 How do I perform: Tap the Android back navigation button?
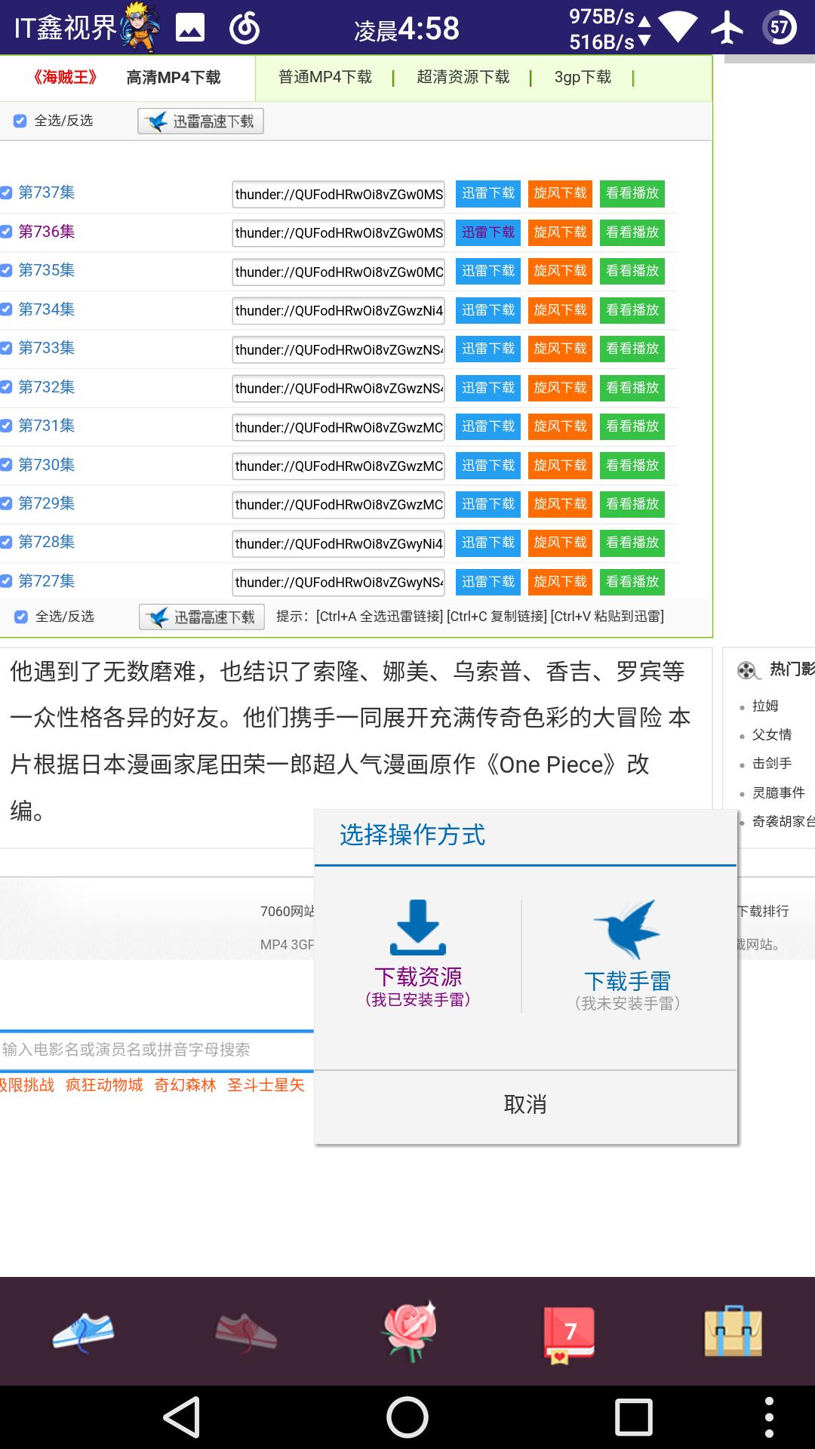pos(182,1417)
